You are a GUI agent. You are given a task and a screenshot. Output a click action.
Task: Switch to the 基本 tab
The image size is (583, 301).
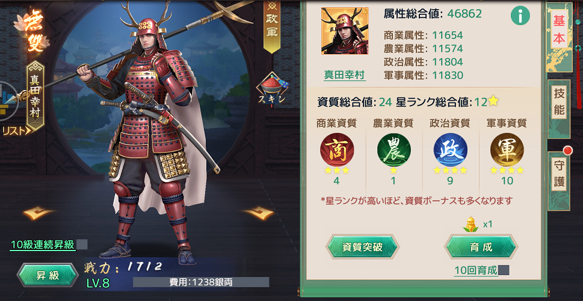point(559,31)
